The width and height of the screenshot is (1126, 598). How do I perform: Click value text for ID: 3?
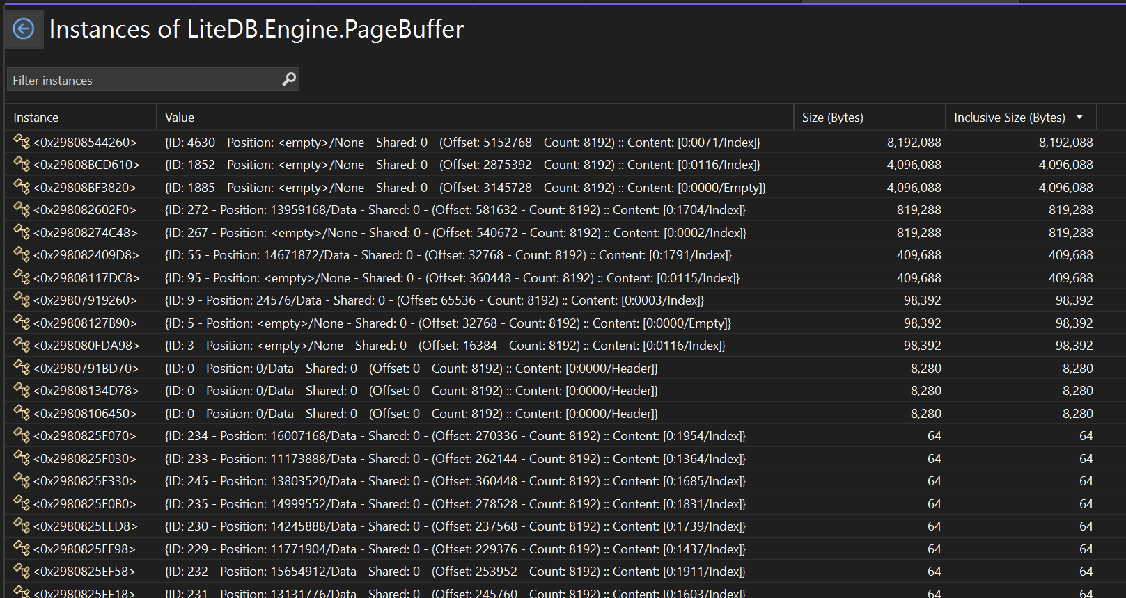pos(445,346)
